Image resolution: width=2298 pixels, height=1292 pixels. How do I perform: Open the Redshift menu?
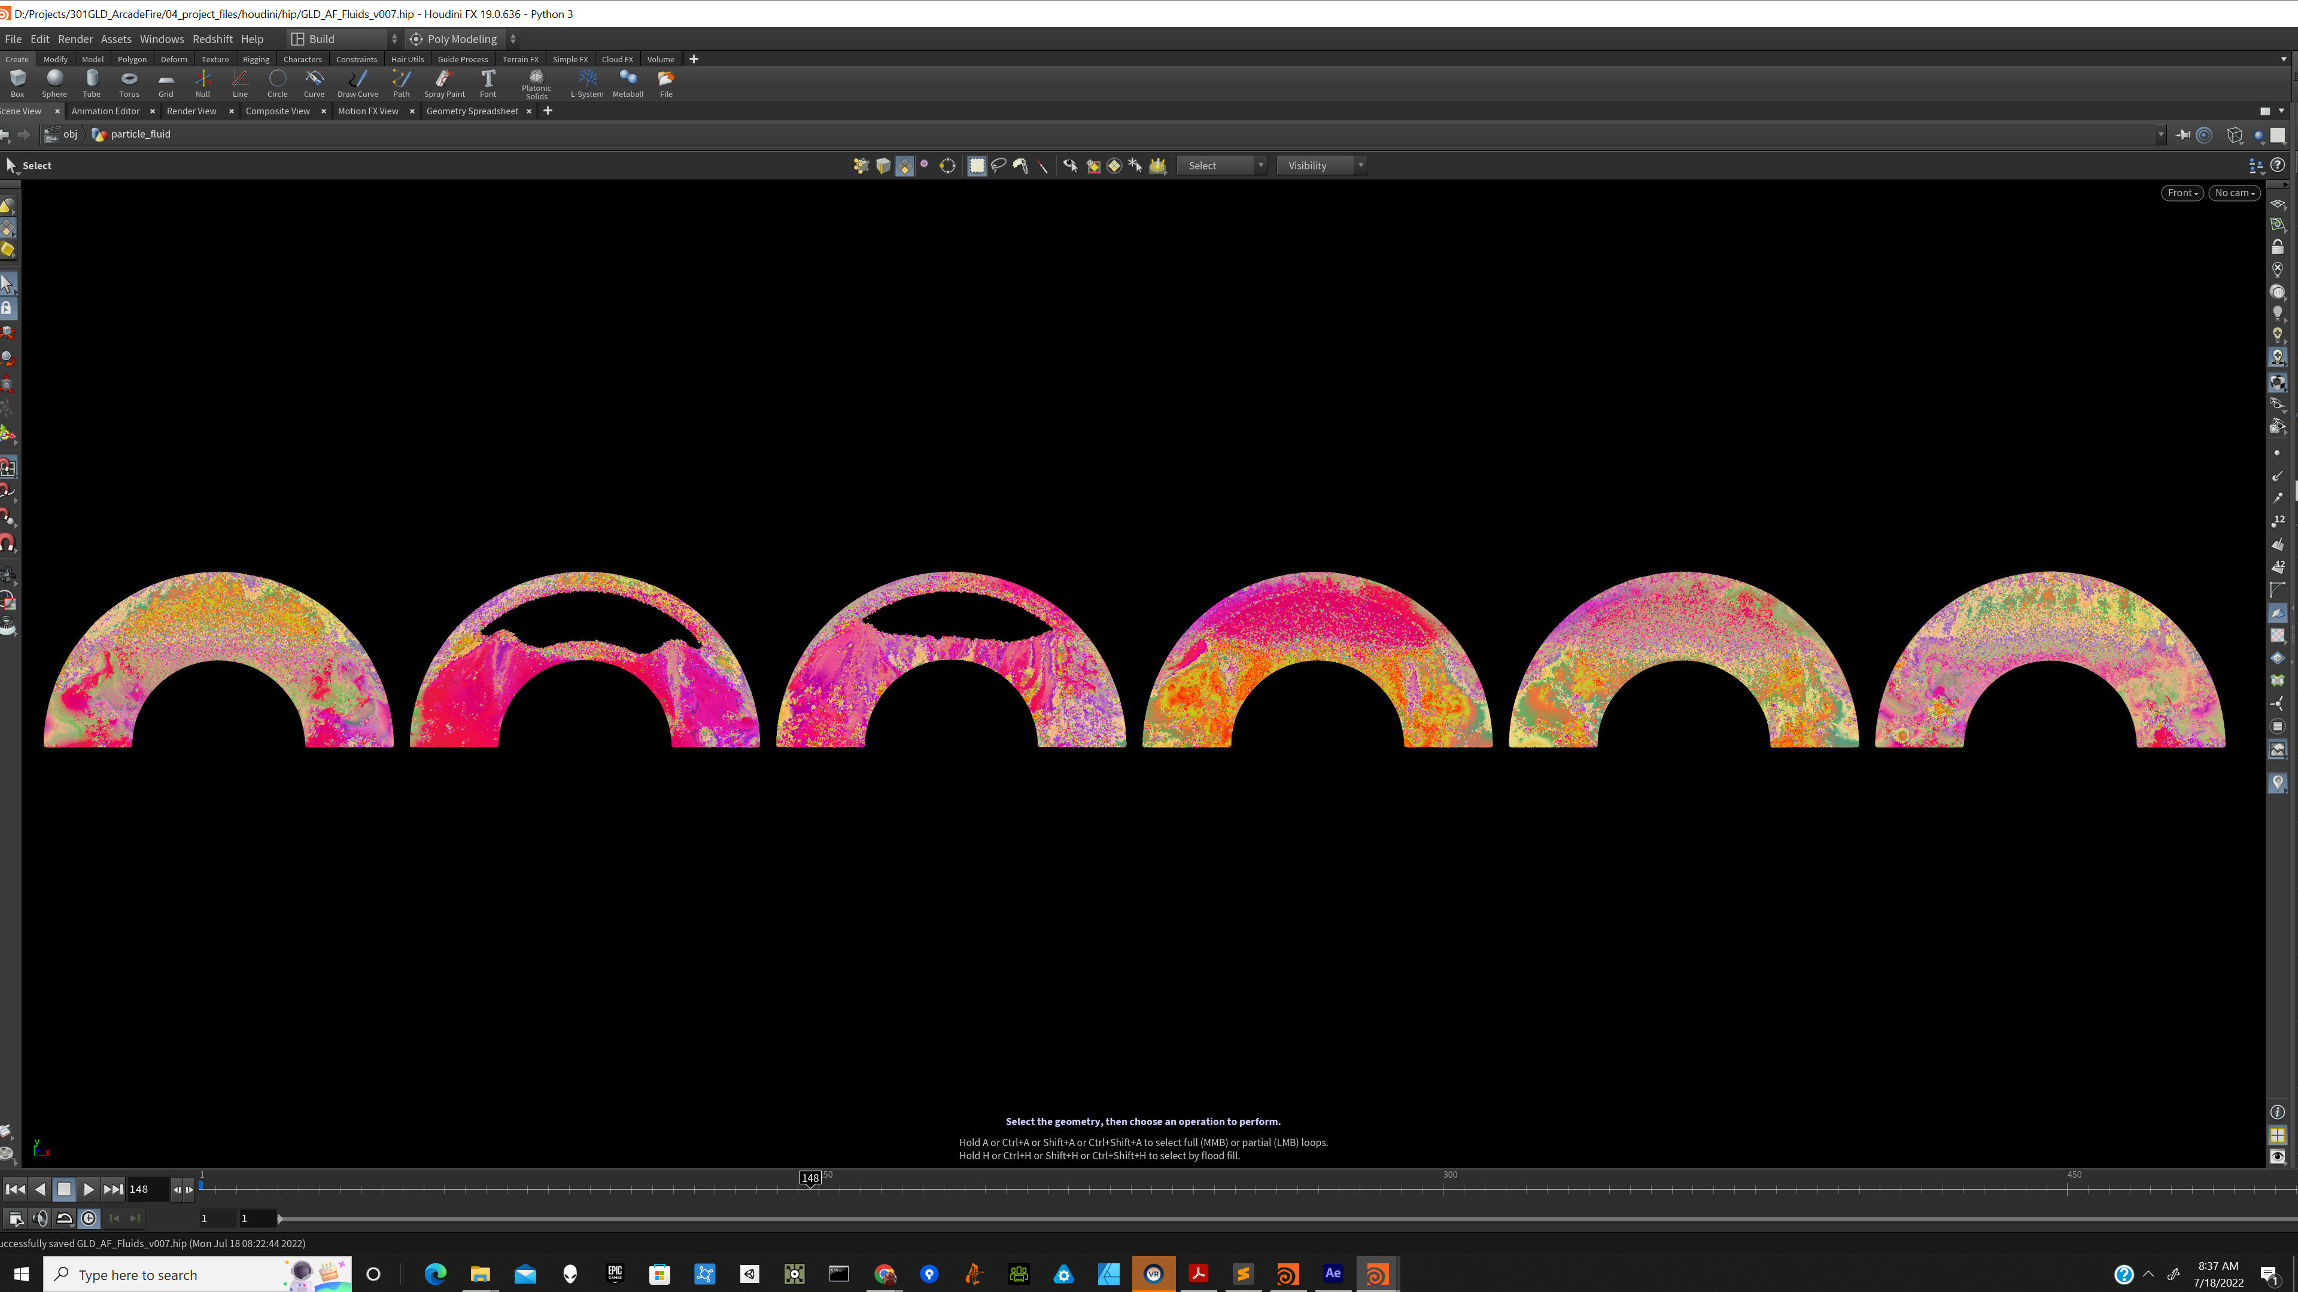tap(212, 38)
